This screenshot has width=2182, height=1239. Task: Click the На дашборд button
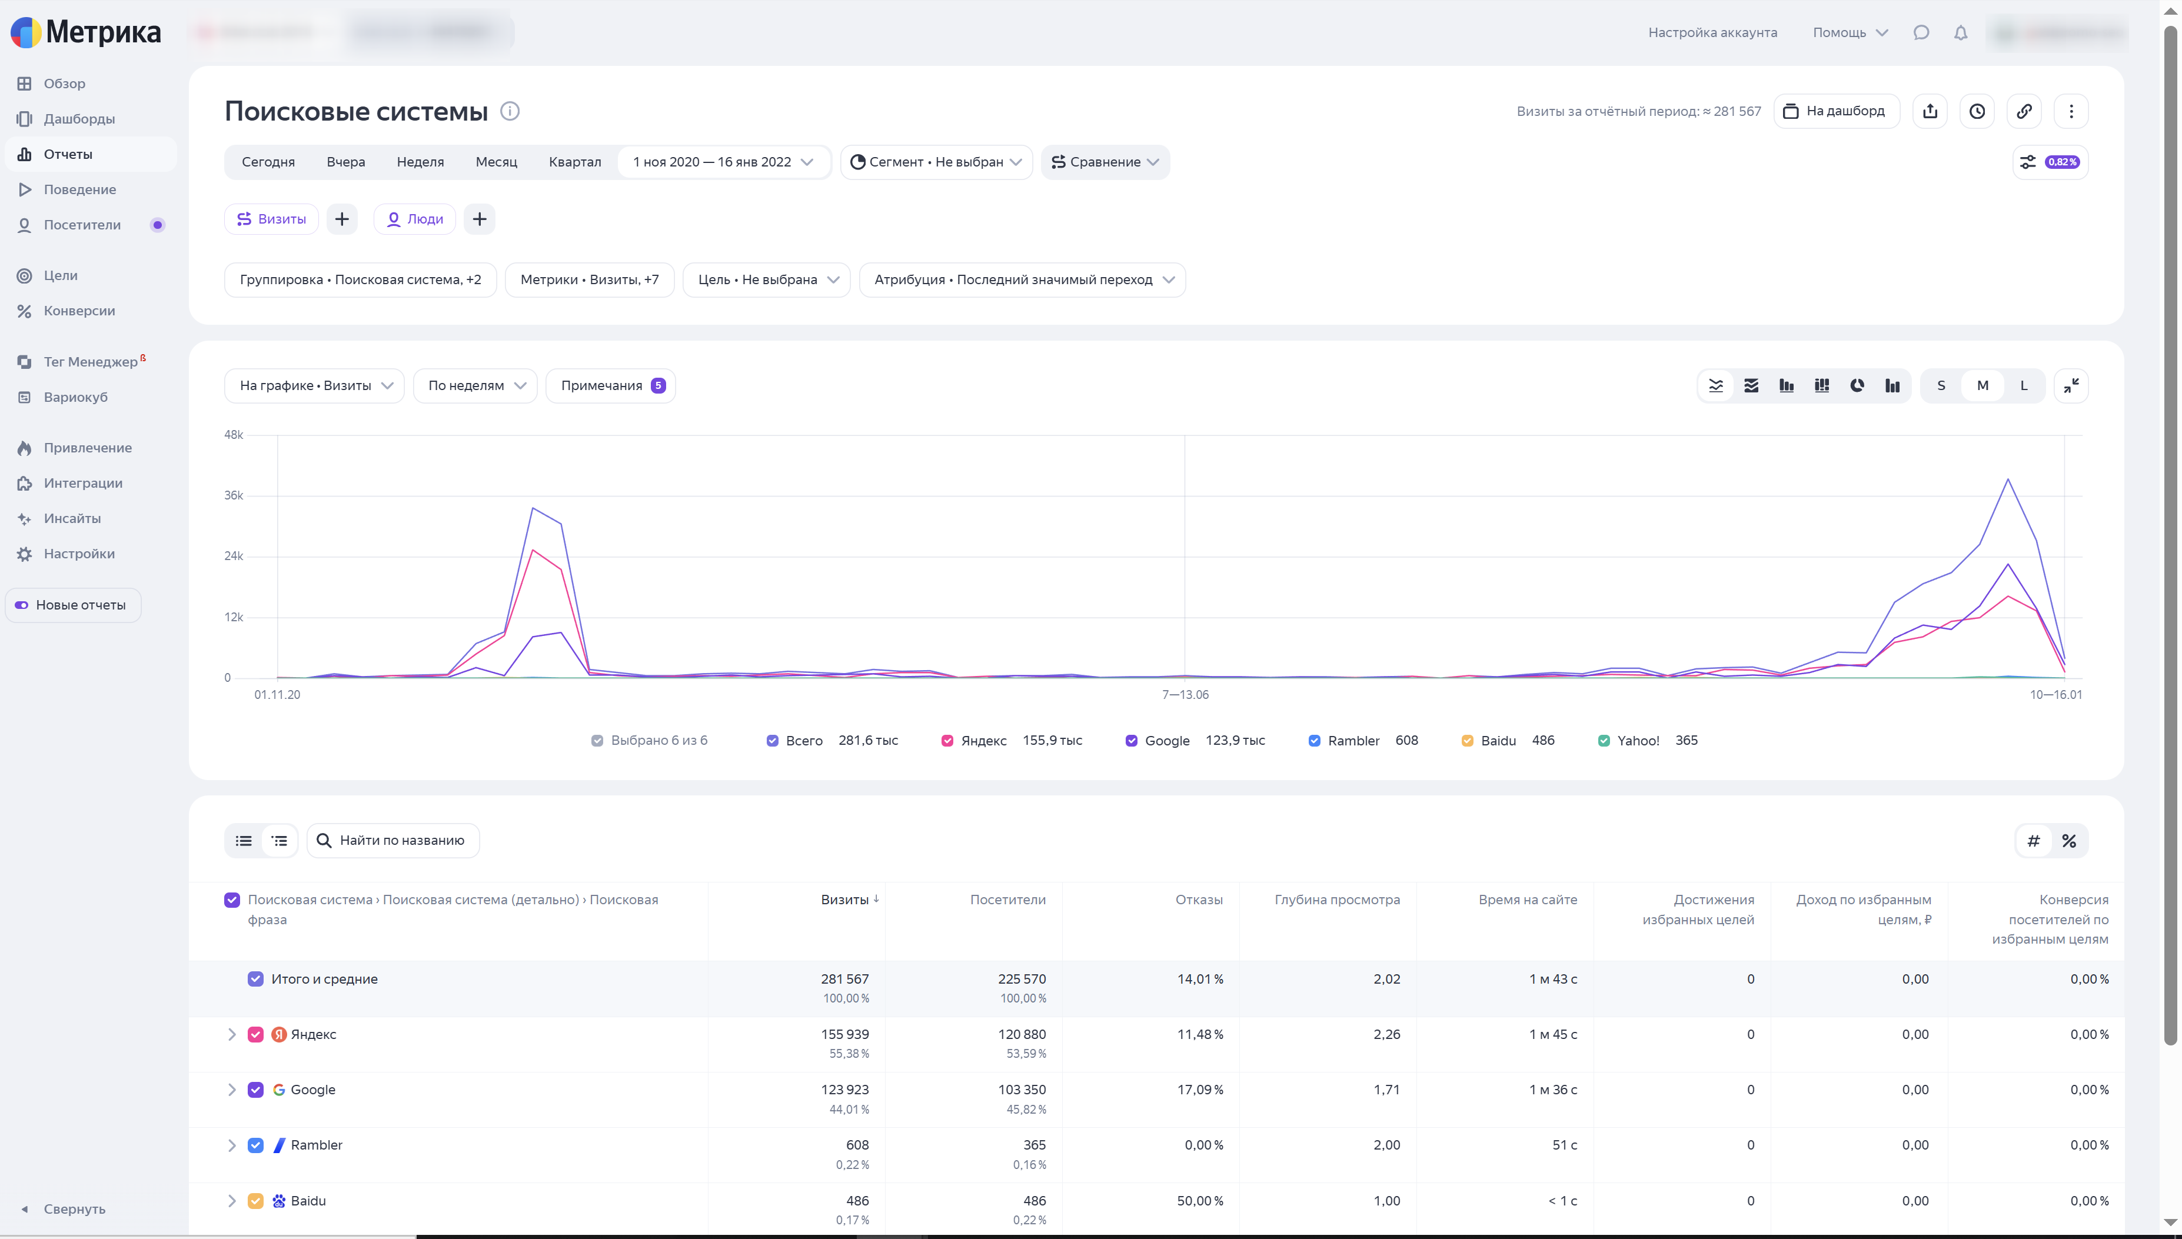pos(1837,111)
